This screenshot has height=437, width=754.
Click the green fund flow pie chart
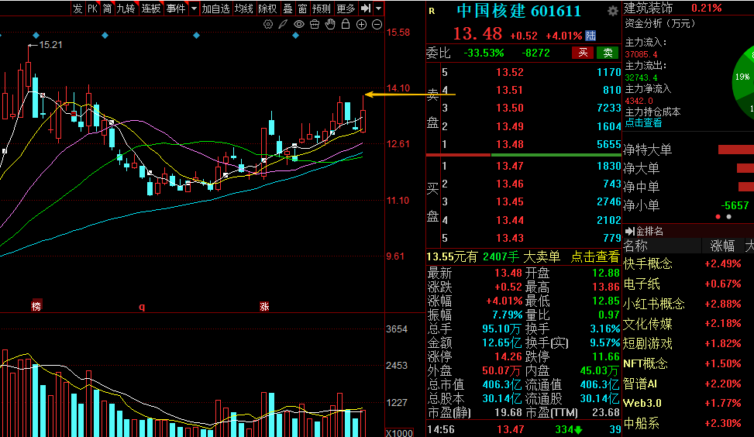743,84
